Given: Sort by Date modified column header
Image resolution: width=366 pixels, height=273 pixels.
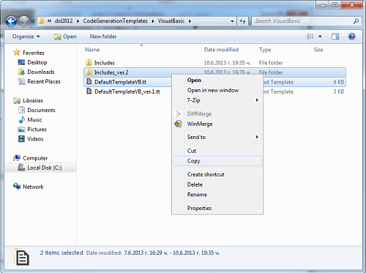Looking at the screenshot, I should (221, 50).
